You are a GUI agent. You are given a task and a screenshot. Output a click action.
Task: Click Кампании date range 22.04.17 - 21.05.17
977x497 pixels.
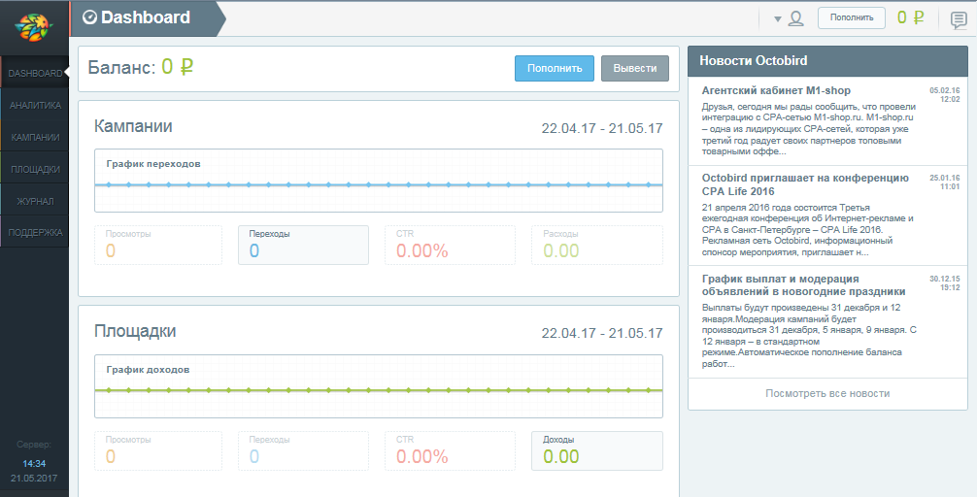(x=602, y=128)
